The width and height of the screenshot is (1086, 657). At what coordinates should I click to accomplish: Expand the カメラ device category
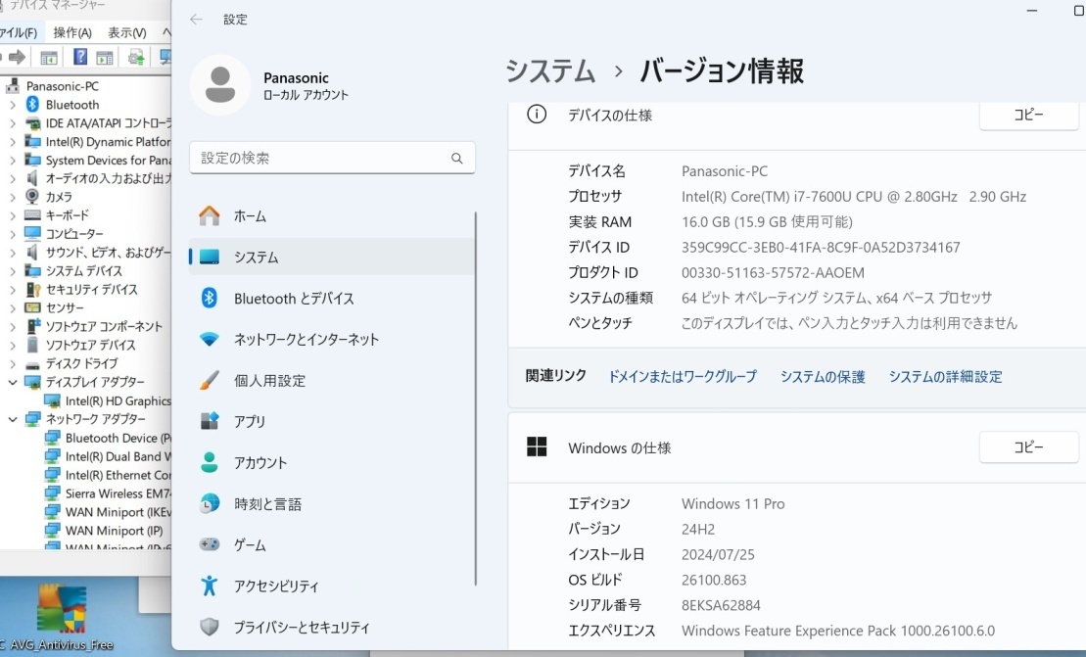tap(13, 197)
